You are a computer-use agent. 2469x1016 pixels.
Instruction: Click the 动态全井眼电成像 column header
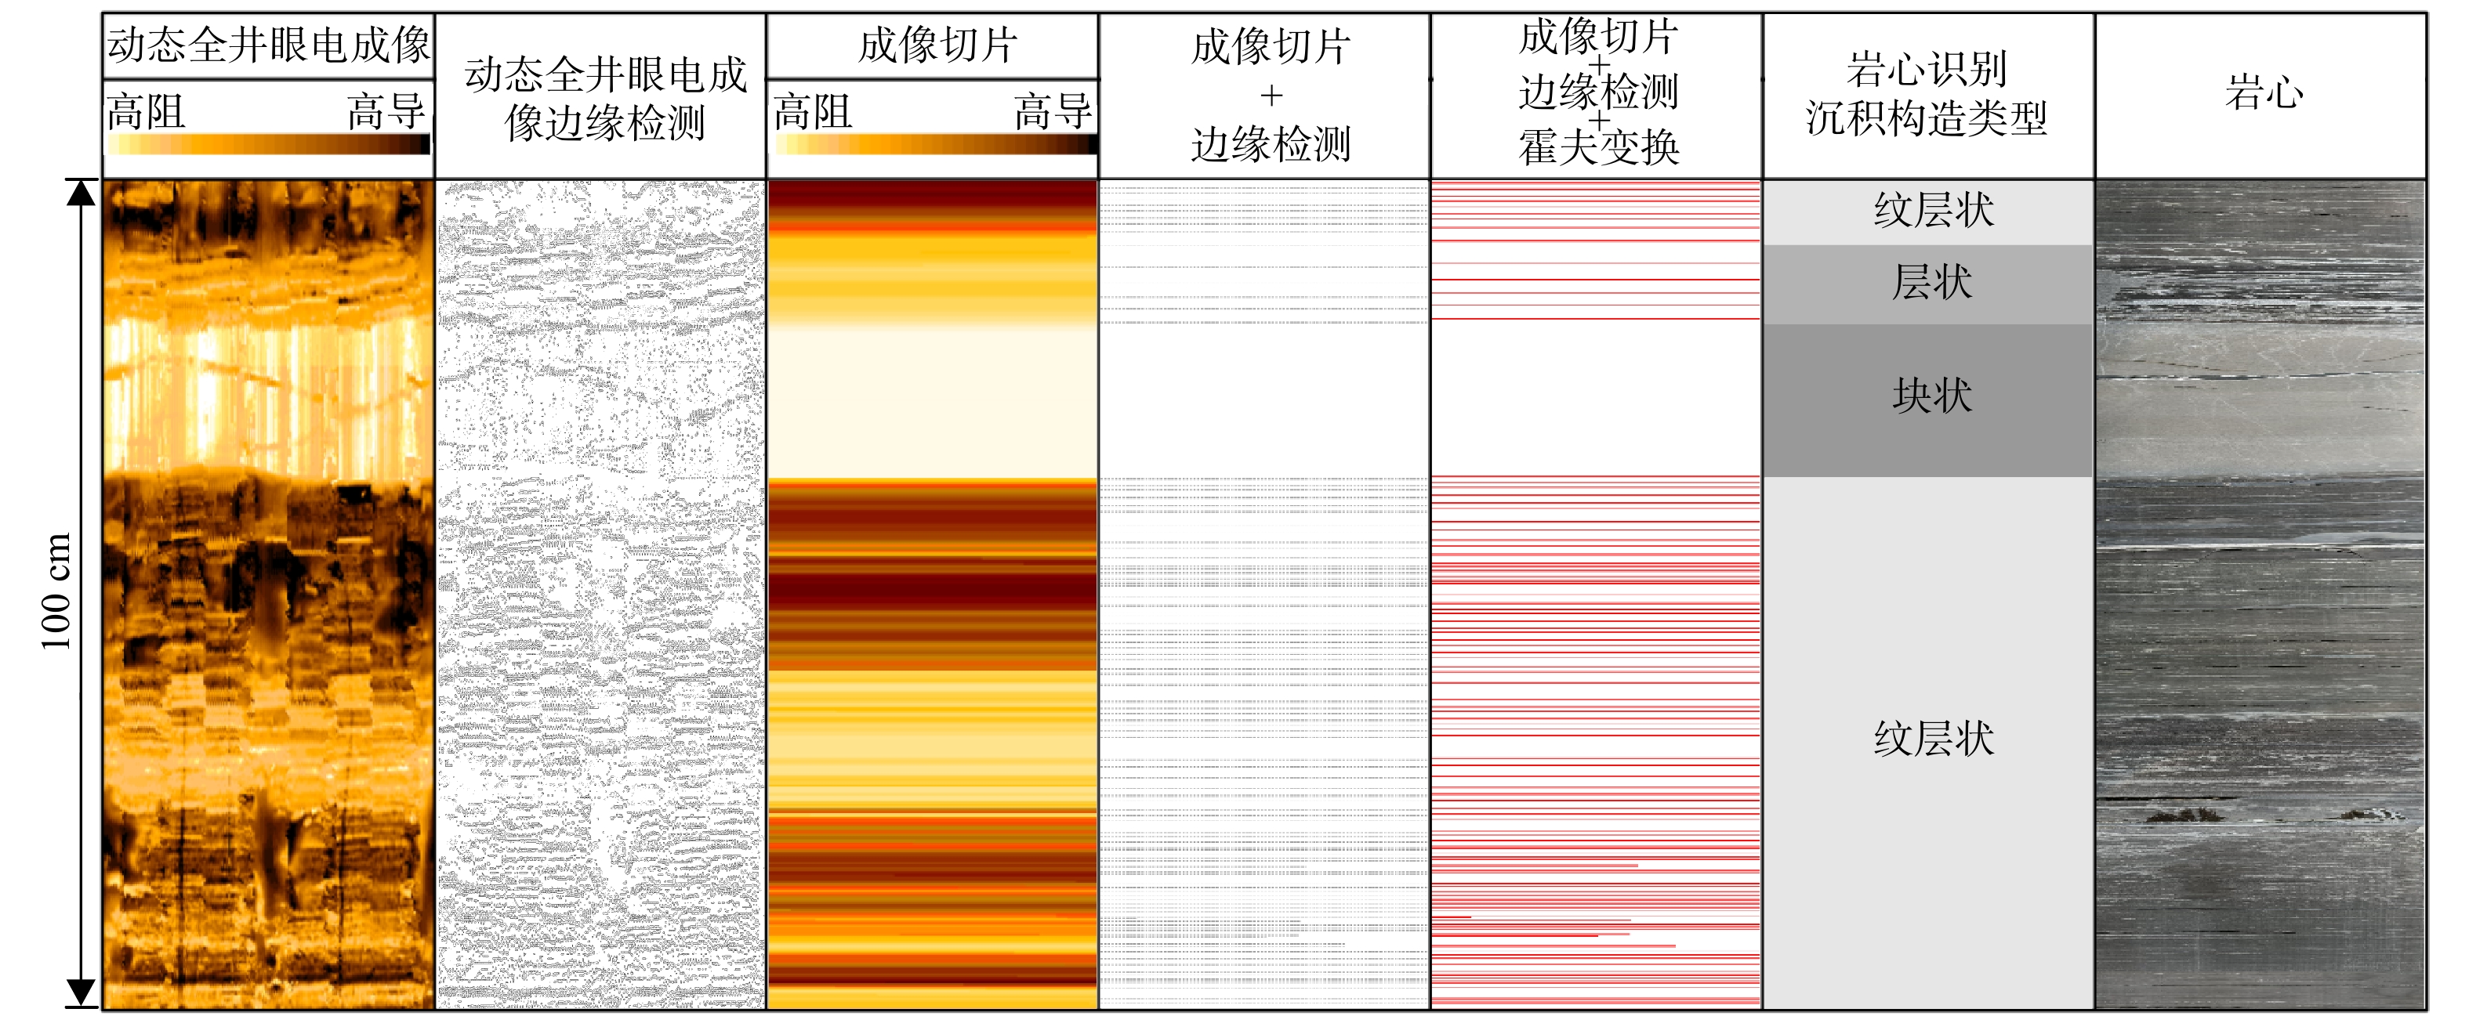268,45
